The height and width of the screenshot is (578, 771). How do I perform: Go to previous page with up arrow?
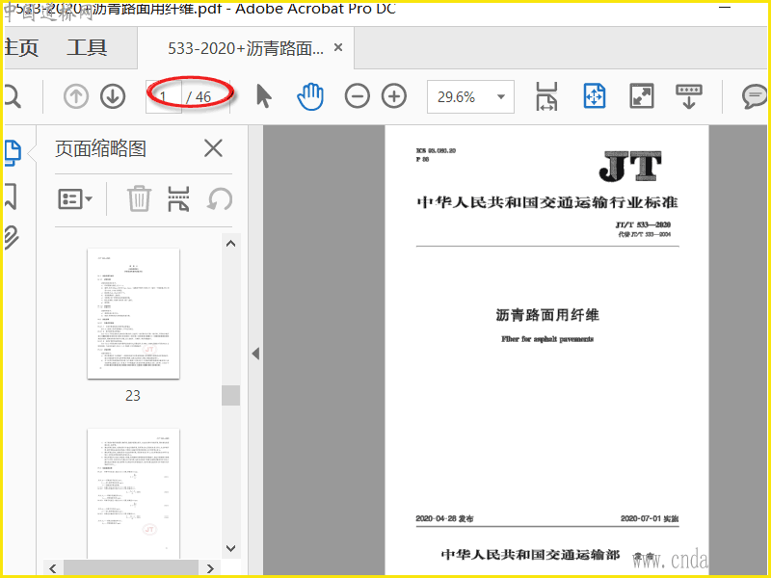pos(76,96)
